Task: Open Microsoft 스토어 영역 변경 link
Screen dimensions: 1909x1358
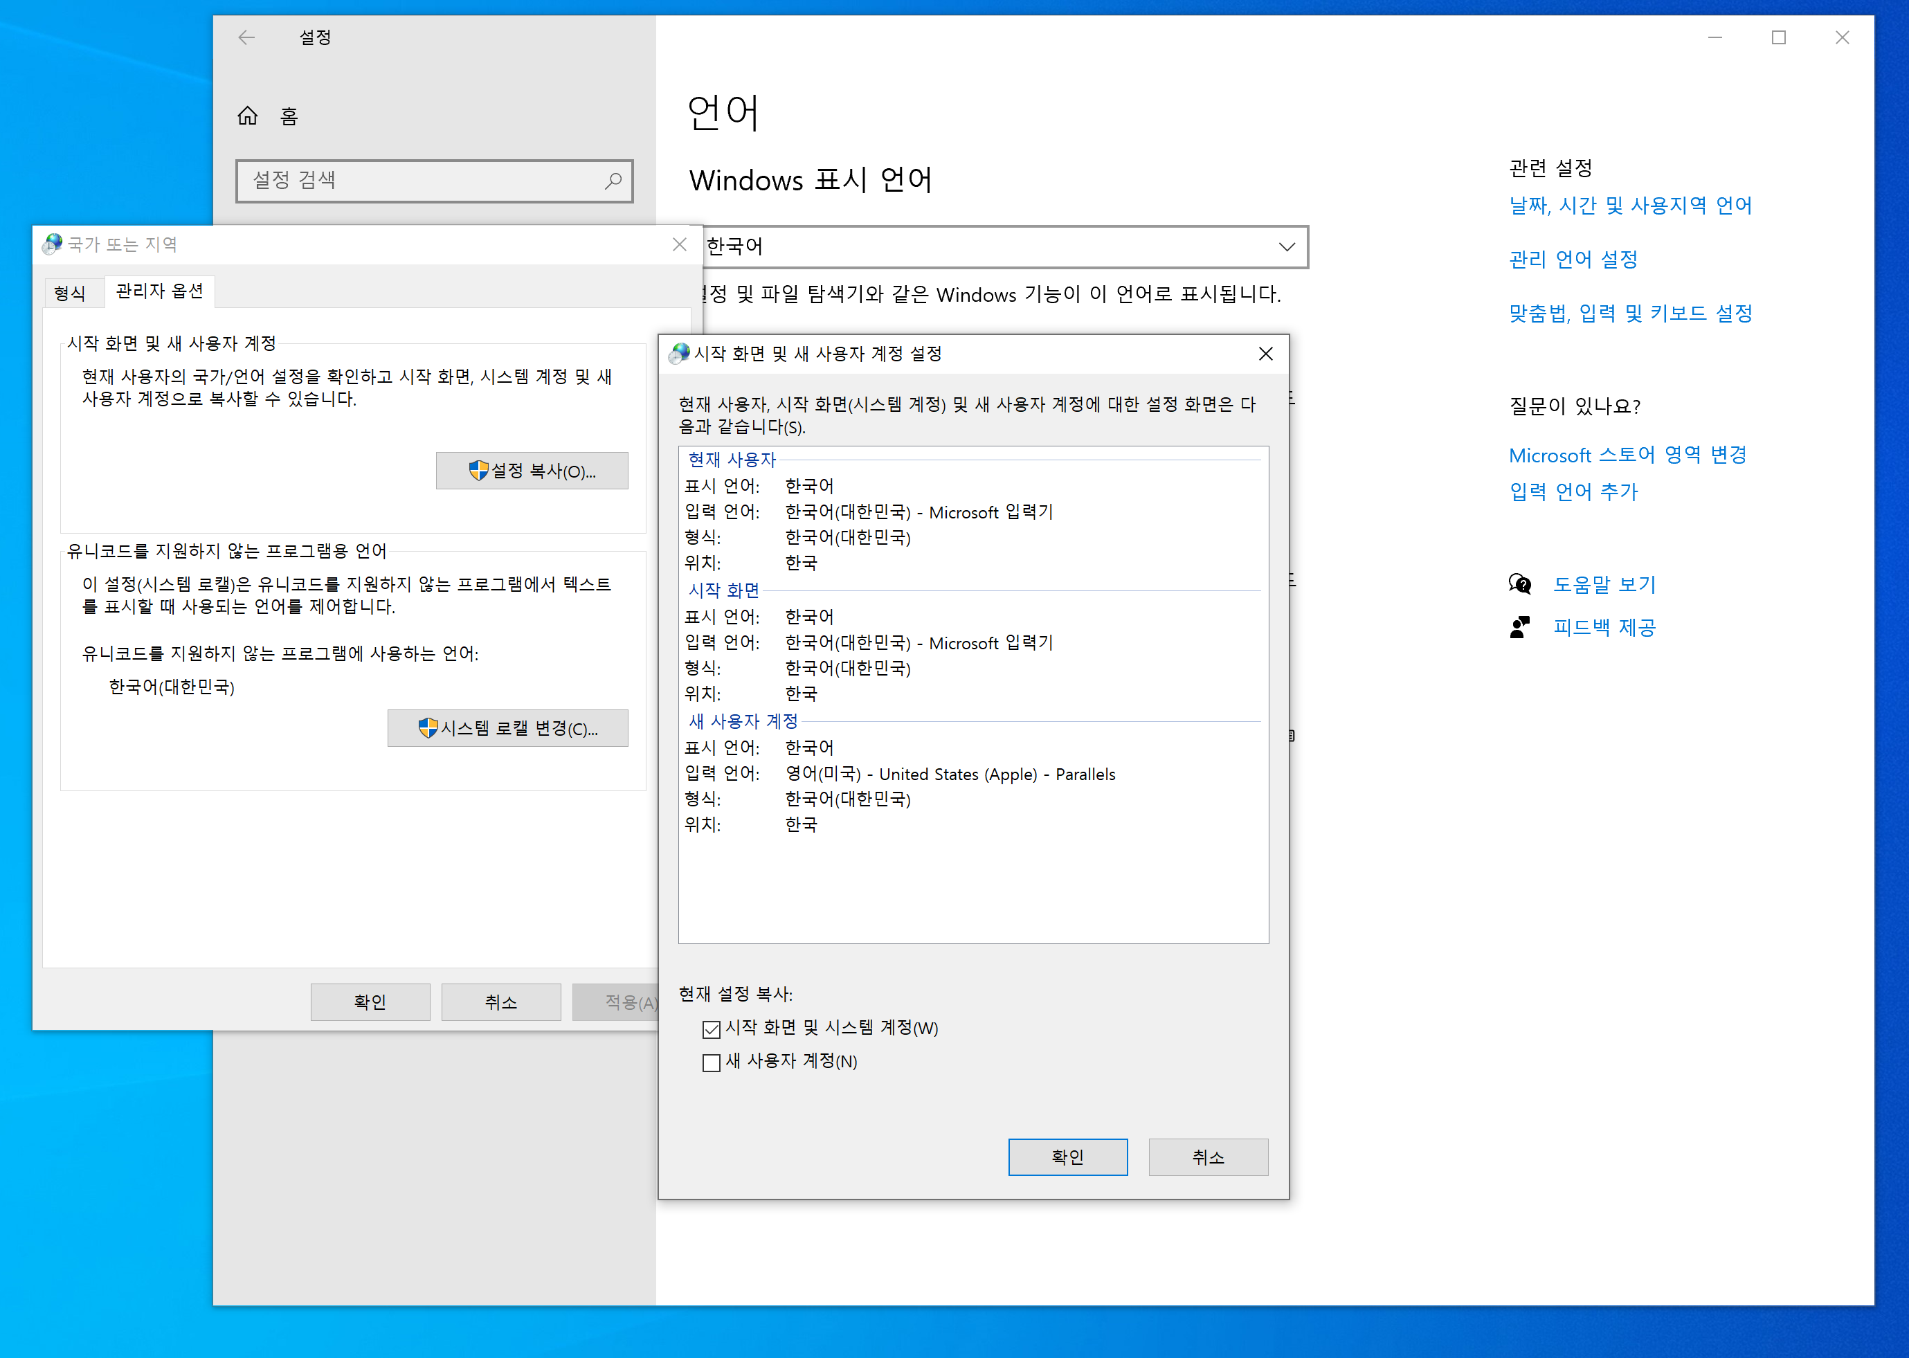Action: 1627,455
